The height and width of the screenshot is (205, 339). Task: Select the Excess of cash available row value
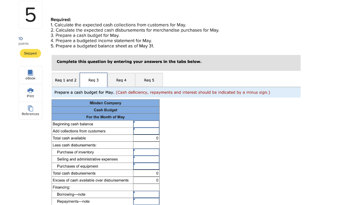click(146, 180)
